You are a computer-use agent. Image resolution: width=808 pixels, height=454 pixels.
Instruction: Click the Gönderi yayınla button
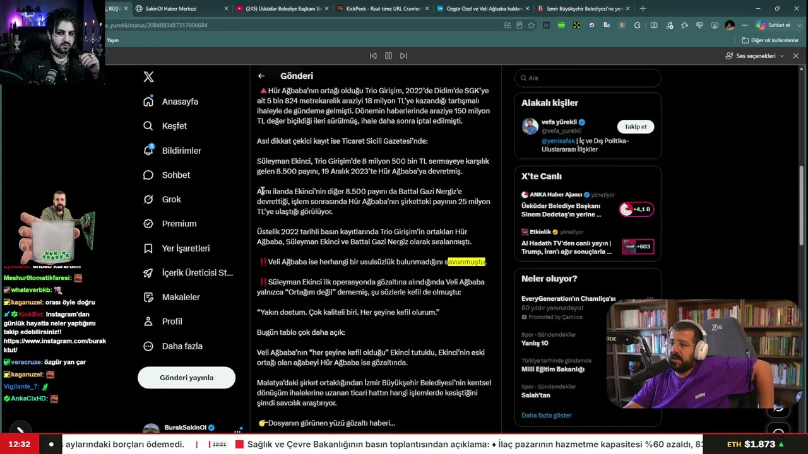click(186, 378)
